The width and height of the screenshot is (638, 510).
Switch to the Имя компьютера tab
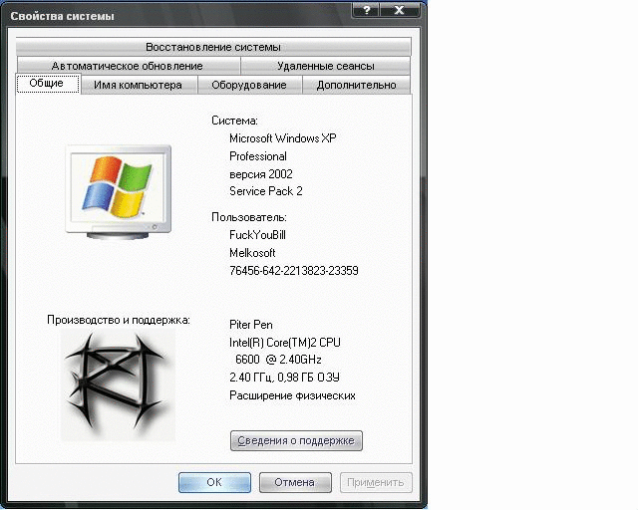click(x=140, y=85)
